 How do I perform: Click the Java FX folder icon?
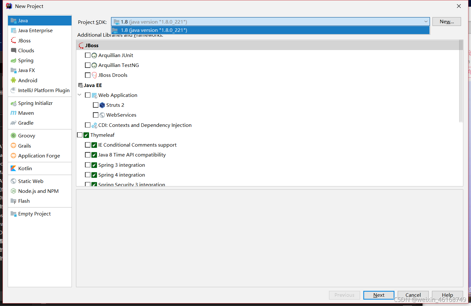pos(13,70)
